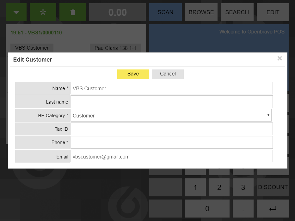Click the Email input field

pyautogui.click(x=172, y=156)
